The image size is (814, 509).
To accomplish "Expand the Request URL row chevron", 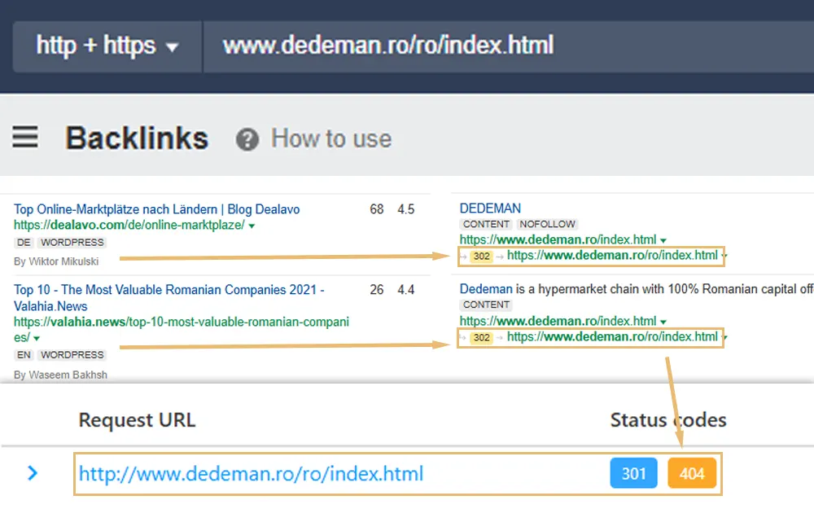I will tap(33, 473).
